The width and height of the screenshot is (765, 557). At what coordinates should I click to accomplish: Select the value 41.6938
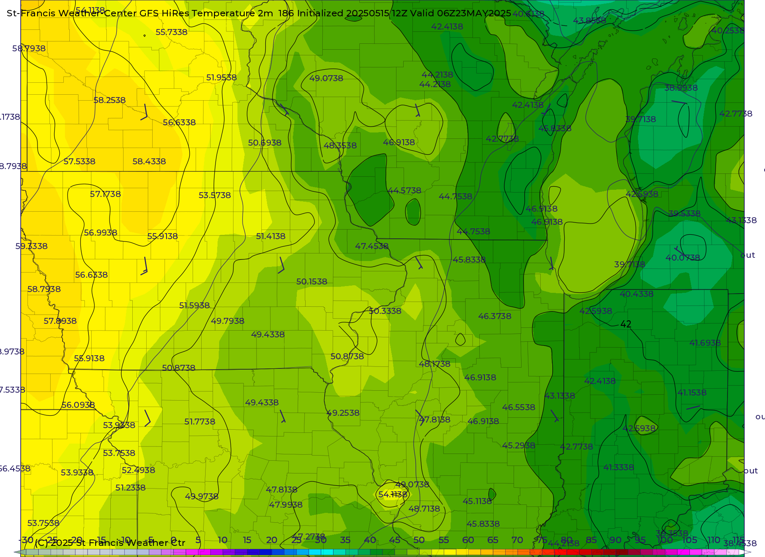tap(705, 343)
